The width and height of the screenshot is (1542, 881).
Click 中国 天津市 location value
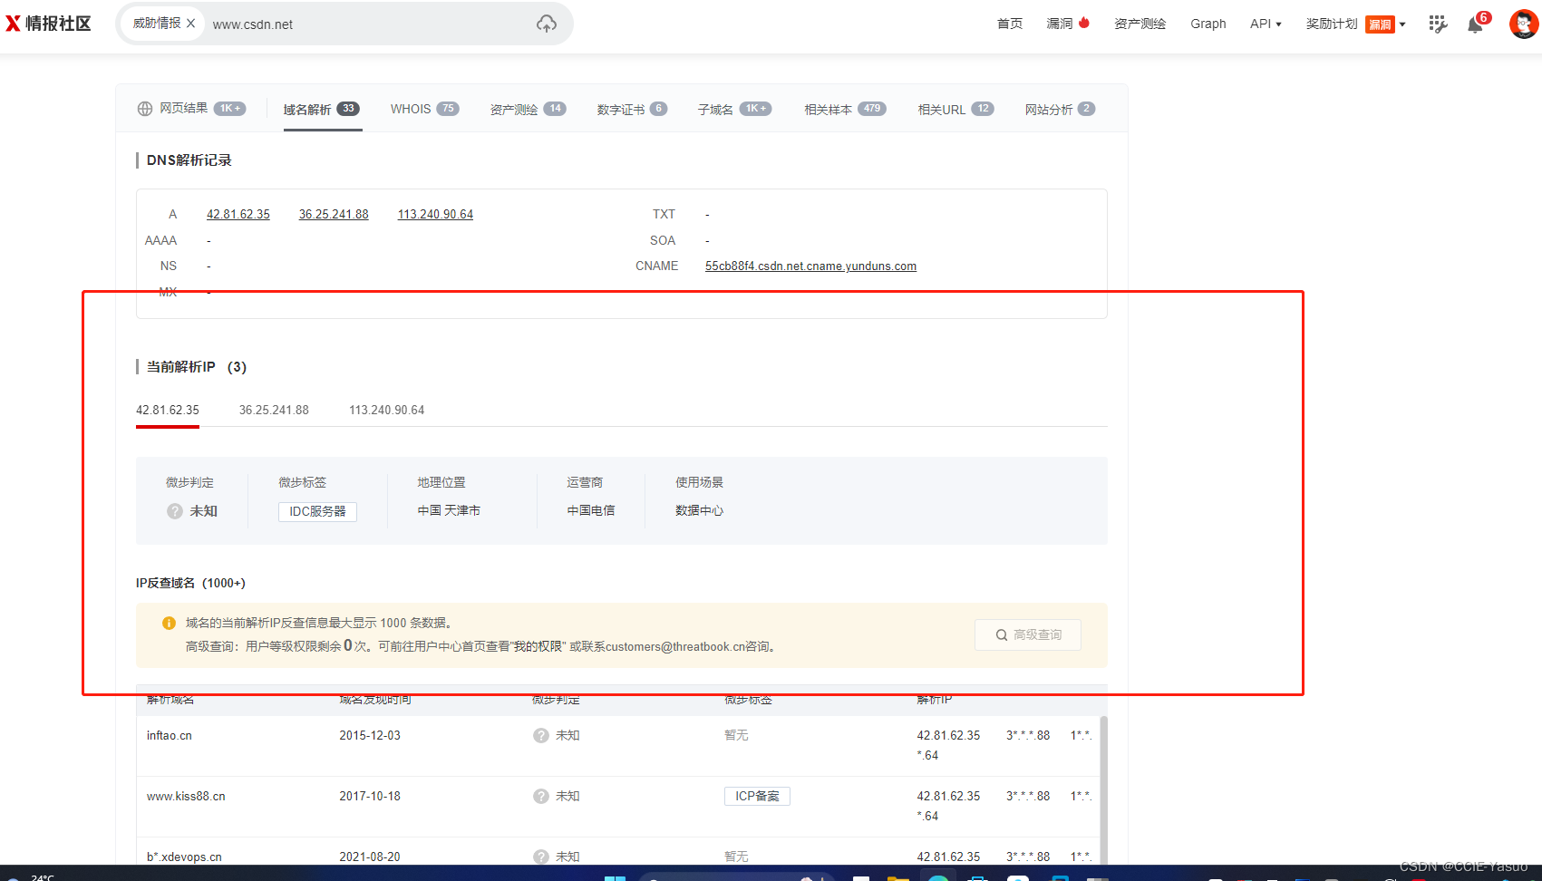(449, 511)
